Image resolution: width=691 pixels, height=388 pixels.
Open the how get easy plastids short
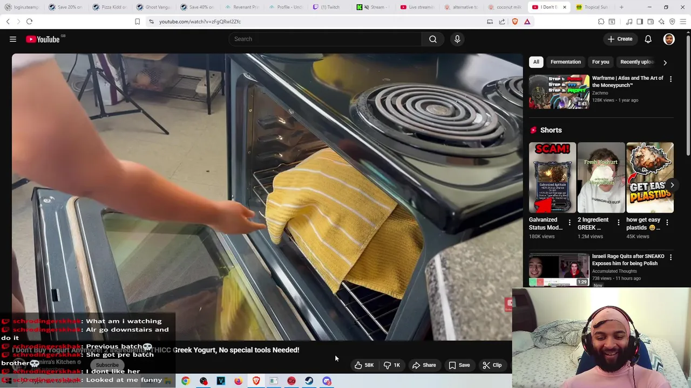(650, 177)
